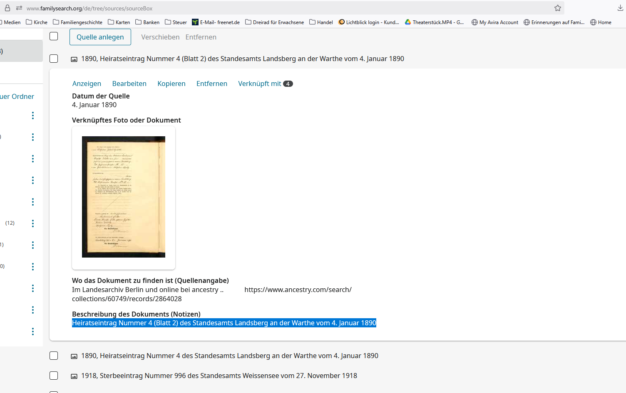Open the folder options menu for (12) folder
Image resolution: width=626 pixels, height=393 pixels.
coord(33,224)
